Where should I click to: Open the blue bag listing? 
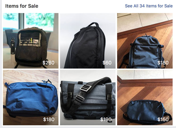[31, 98]
